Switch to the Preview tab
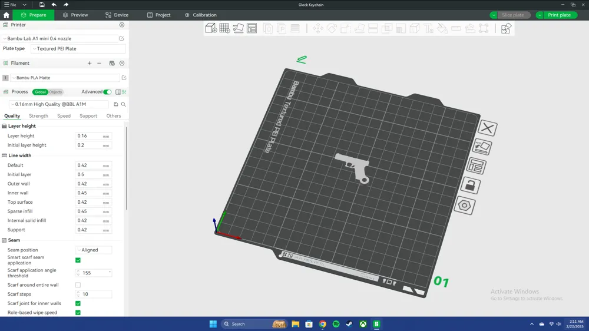589x331 pixels. (75, 15)
